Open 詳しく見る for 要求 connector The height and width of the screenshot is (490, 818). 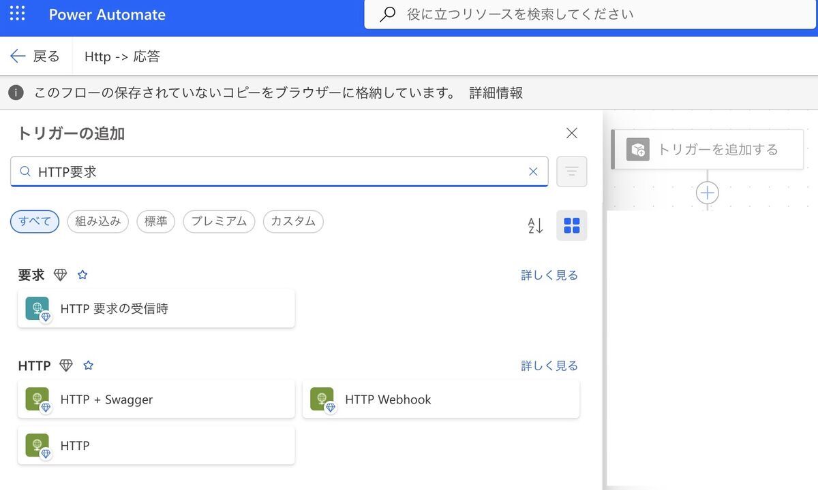click(x=549, y=275)
